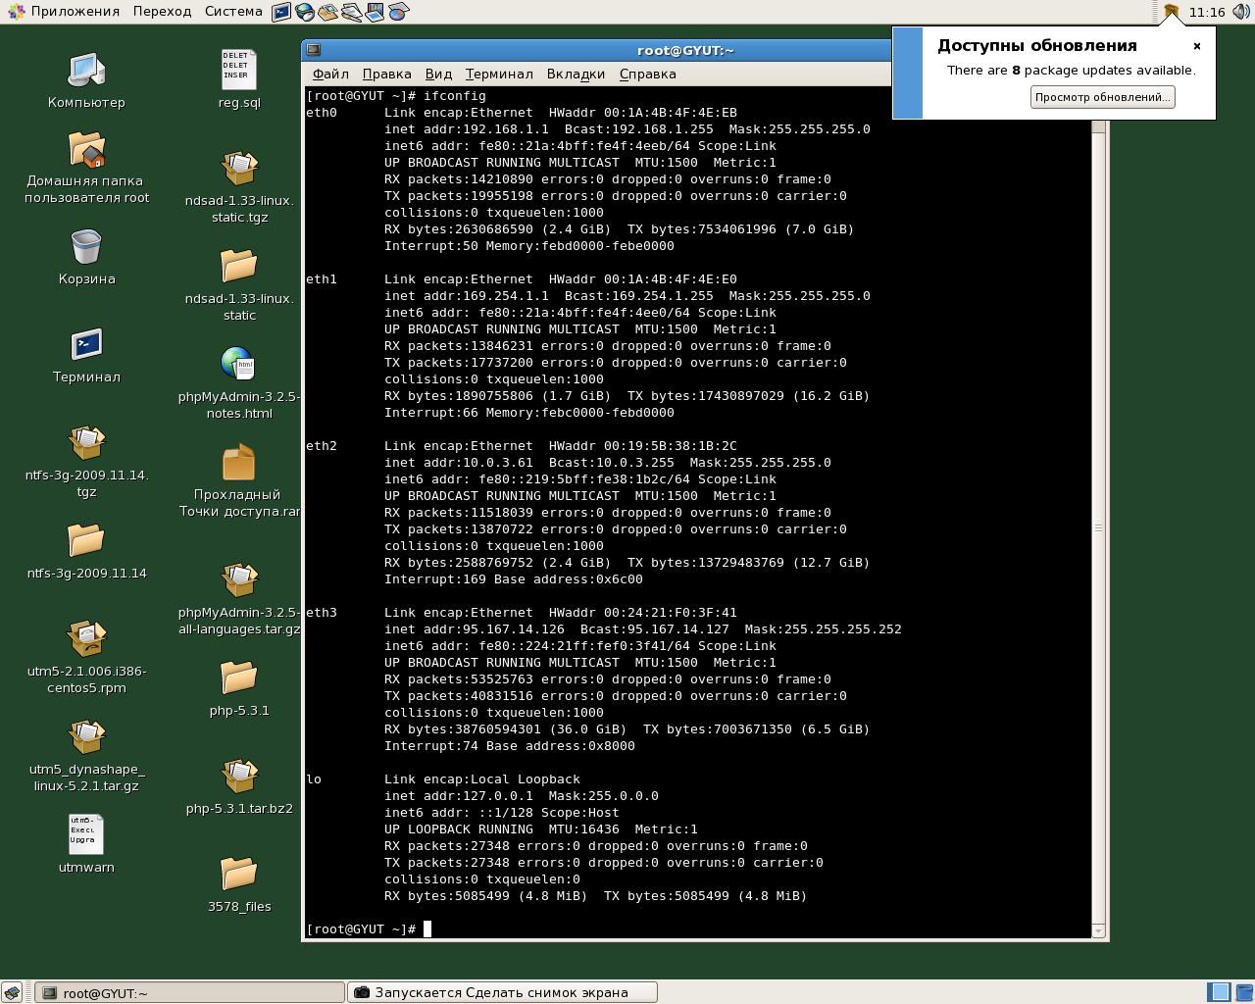Open the Вкладки menu in terminal
Viewport: 1255px width, 1004px height.
click(576, 74)
